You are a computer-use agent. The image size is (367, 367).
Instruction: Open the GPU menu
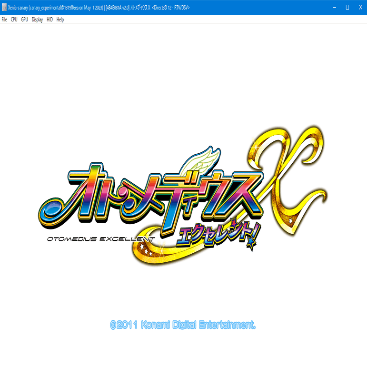pyautogui.click(x=25, y=20)
